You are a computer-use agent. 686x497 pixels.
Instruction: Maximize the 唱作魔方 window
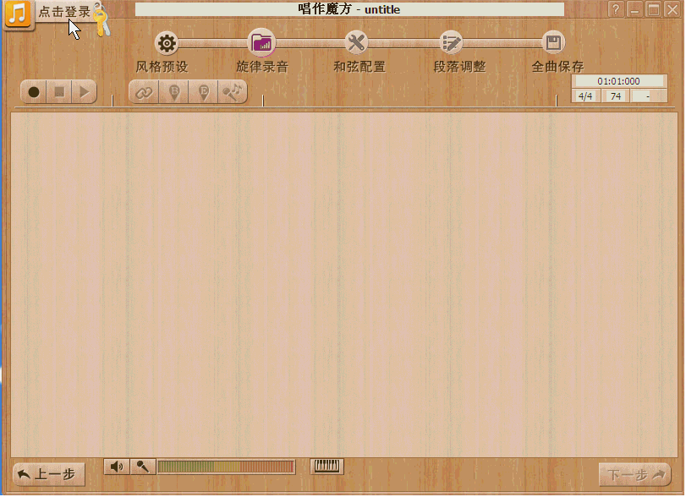654,9
